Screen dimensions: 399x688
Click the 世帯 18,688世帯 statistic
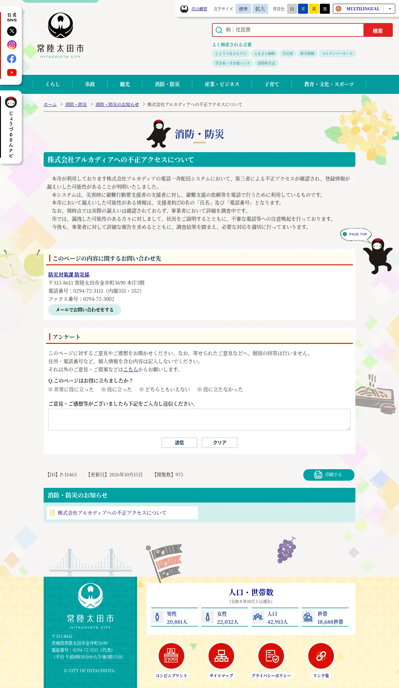(325, 617)
